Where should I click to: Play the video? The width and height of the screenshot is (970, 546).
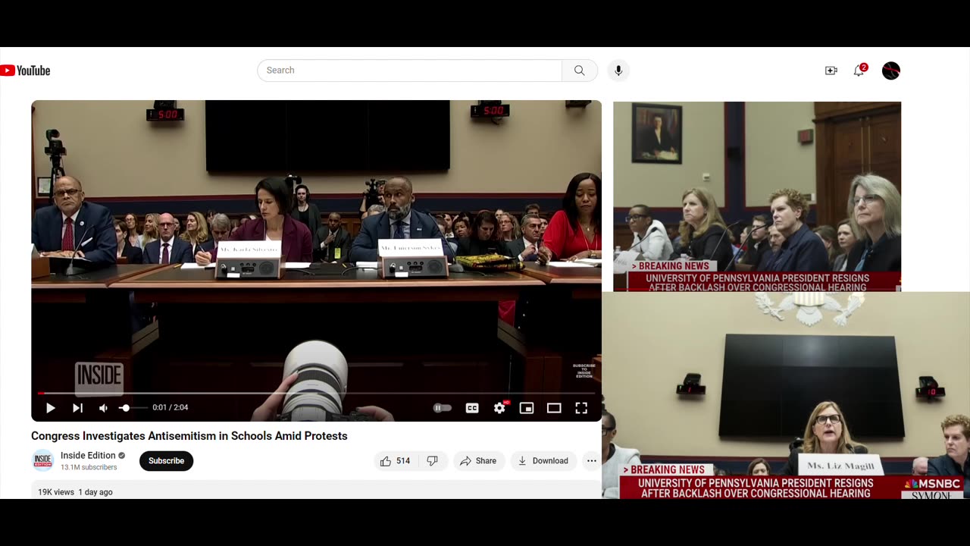[x=51, y=408]
